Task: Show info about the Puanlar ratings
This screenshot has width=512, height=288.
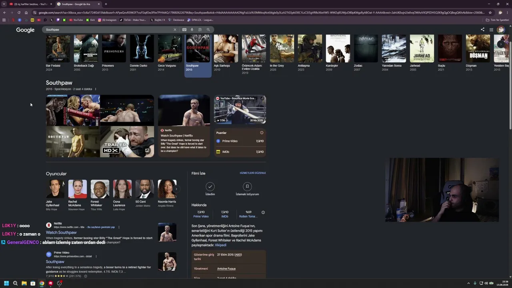Action: [262, 133]
